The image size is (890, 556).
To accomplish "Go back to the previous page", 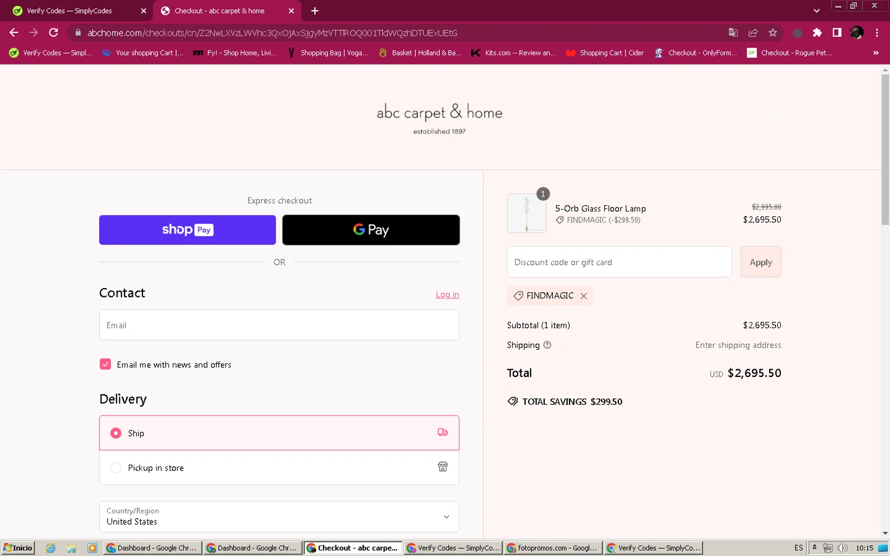I will click(14, 33).
